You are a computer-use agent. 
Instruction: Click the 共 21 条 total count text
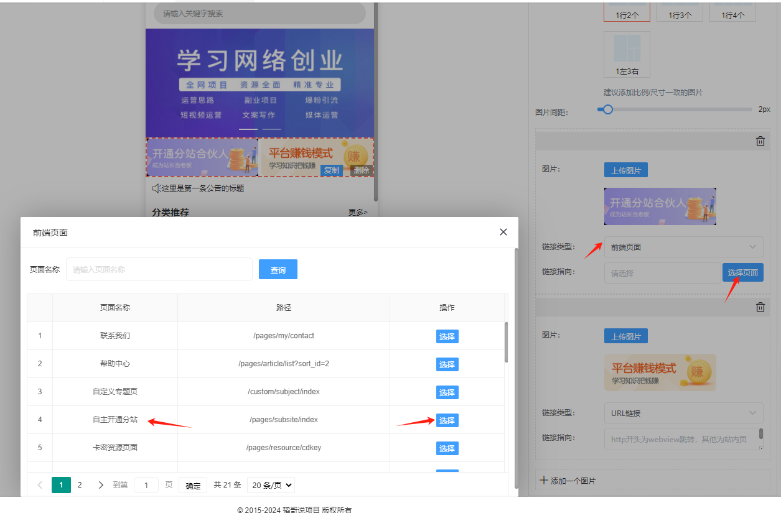227,485
